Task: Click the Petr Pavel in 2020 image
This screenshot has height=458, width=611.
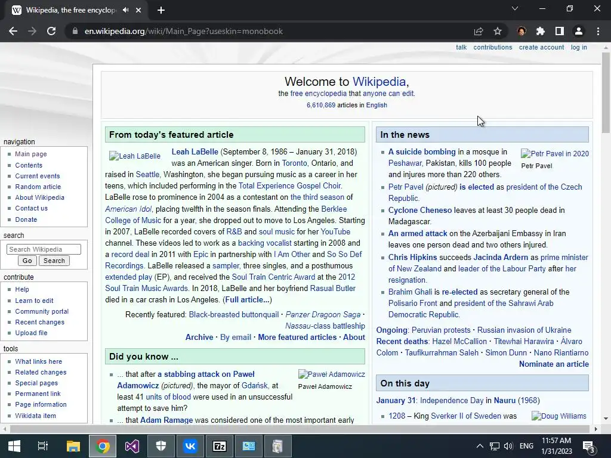Action: pyautogui.click(x=555, y=153)
